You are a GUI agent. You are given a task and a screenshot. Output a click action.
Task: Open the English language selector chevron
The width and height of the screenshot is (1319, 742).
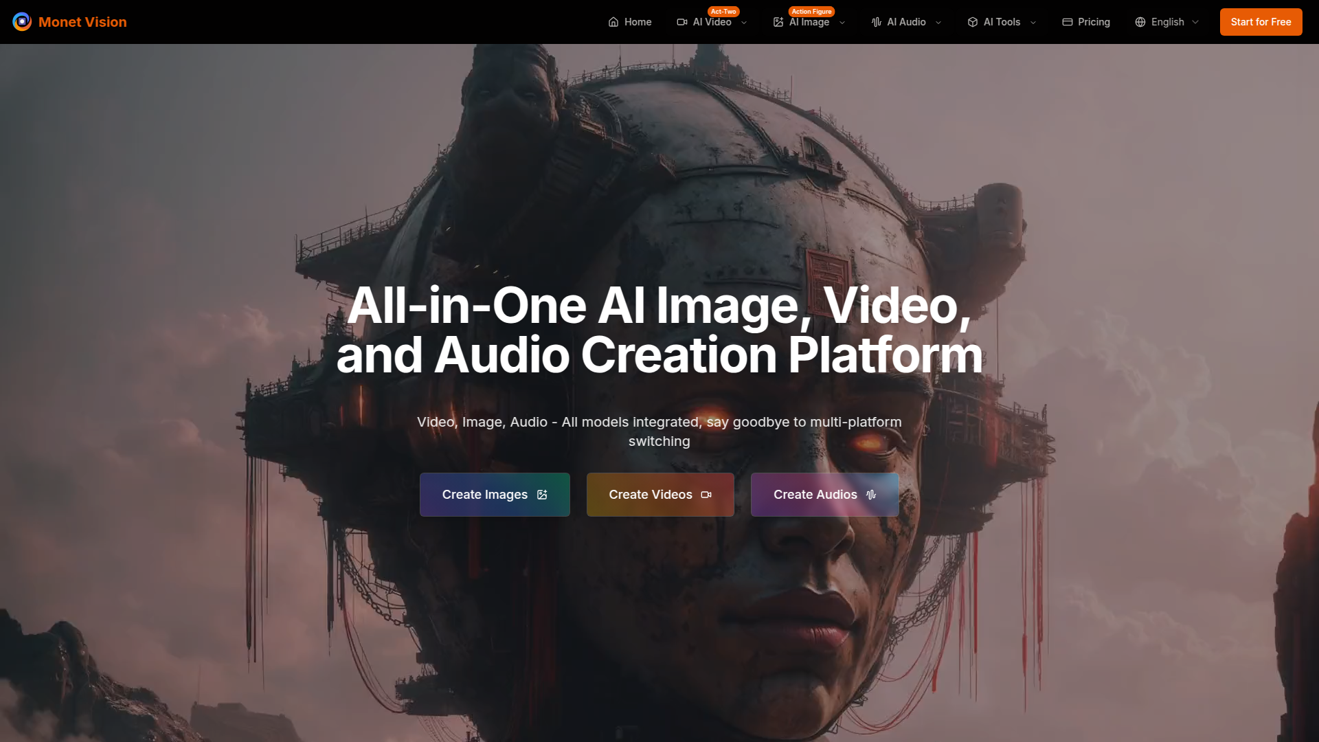tap(1195, 23)
